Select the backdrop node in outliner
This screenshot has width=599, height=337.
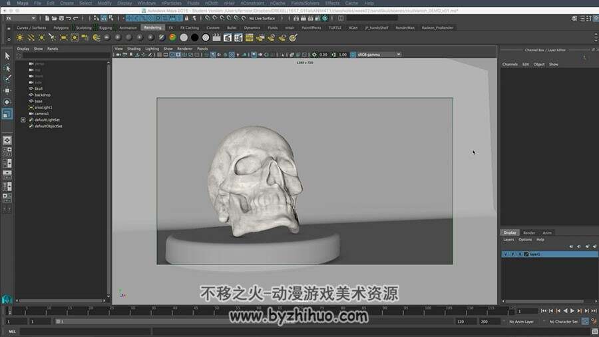pos(43,95)
